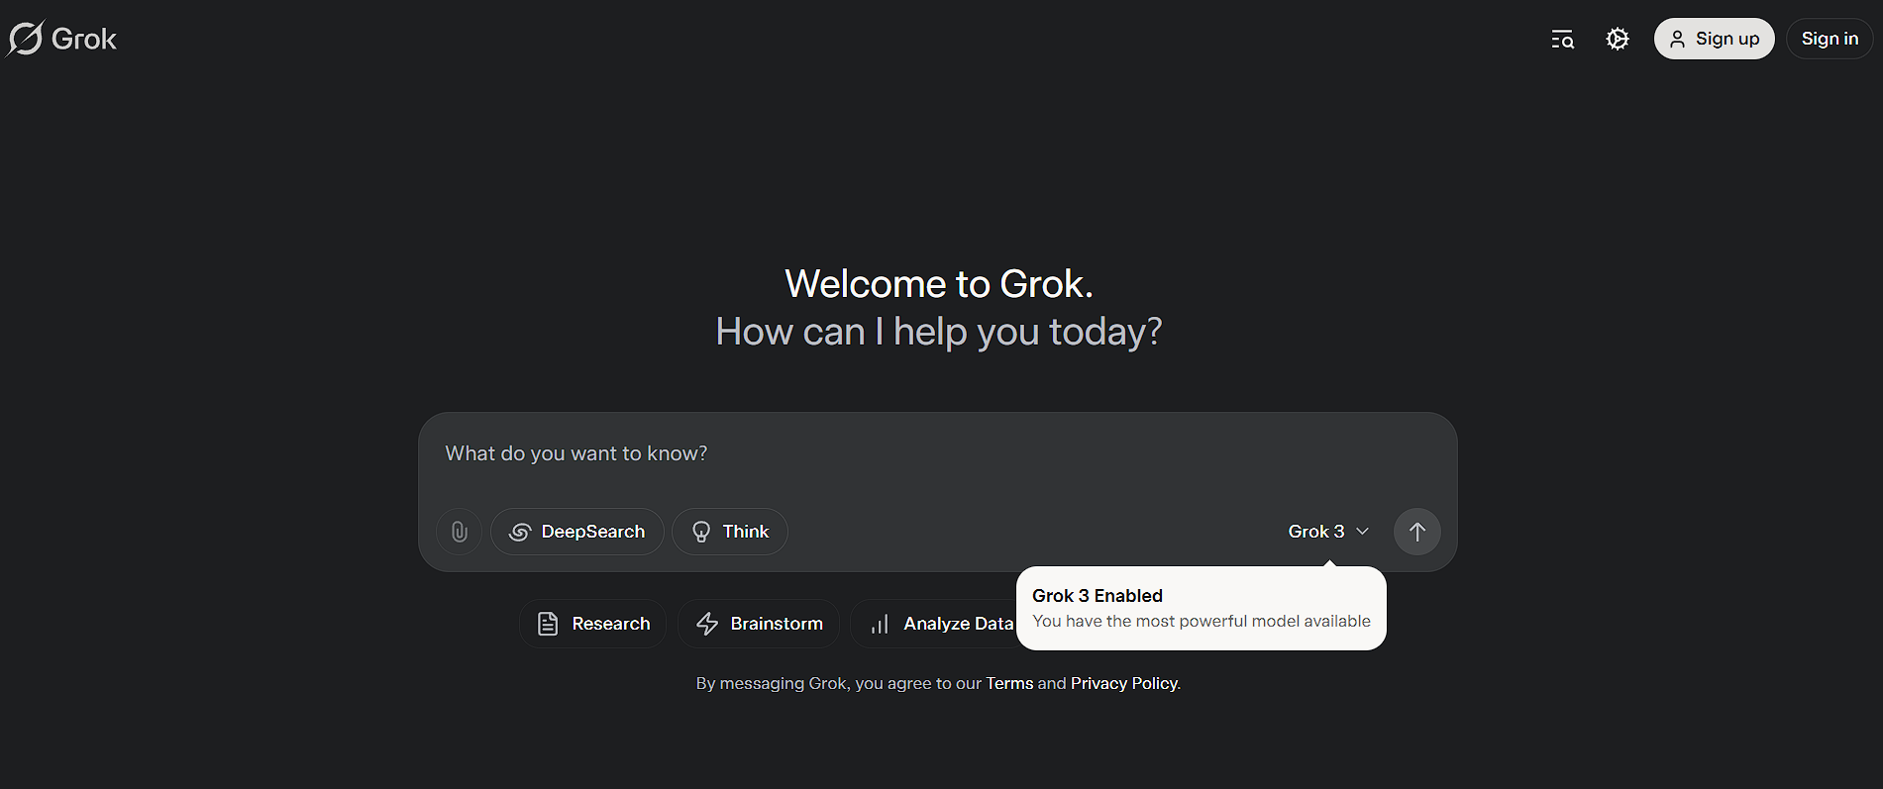Click the 'How can I help you today?' text

939,332
